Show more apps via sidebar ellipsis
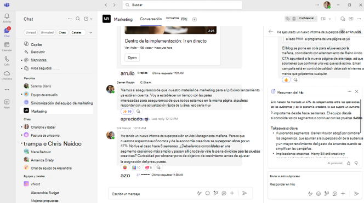 pos(7,90)
